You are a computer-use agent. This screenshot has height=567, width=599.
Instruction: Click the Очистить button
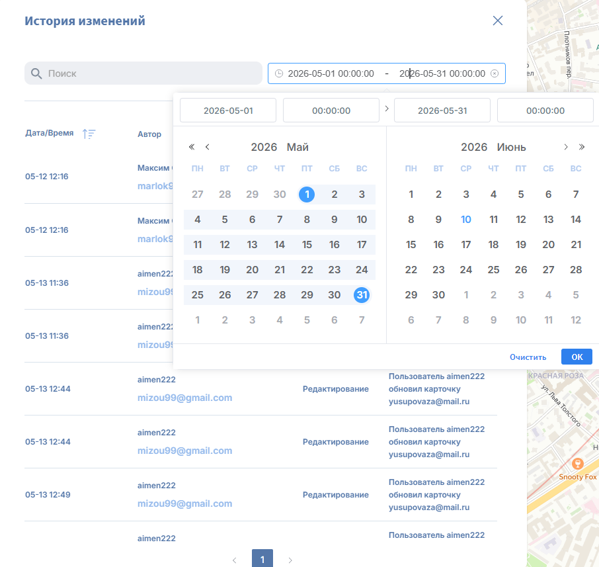pyautogui.click(x=528, y=357)
